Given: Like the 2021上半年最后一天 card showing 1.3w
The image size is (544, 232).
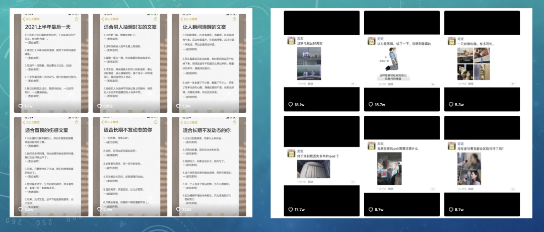Looking at the screenshot, I should (21, 106).
